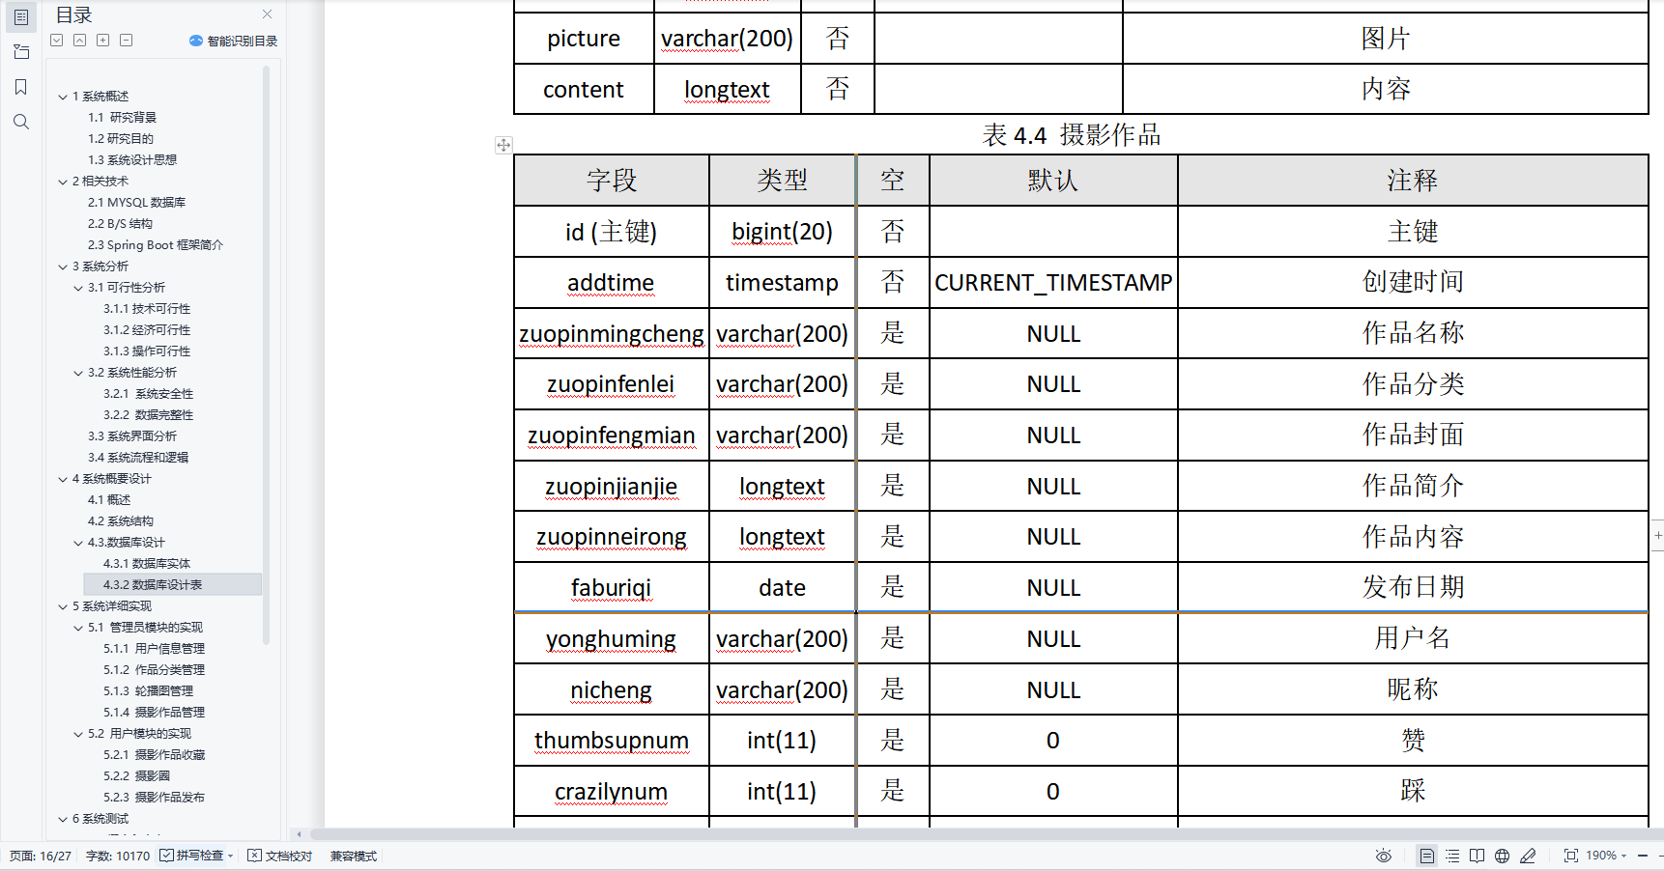The image size is (1664, 871).
Task: Switch to outline view icon in status bar
Action: [x=1452, y=856]
